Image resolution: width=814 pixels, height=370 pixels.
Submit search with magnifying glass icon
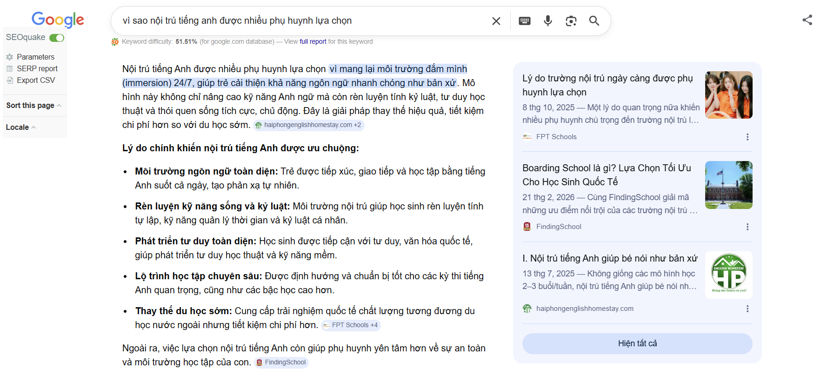point(594,21)
